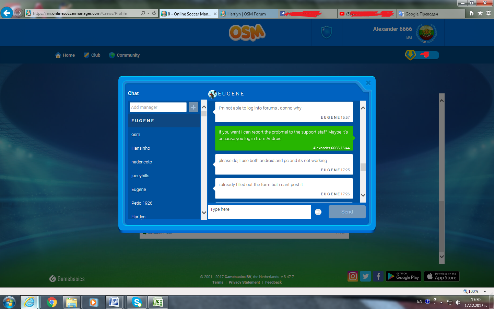Click manager list scroll down arrow
This screenshot has height=309, width=494.
click(204, 213)
